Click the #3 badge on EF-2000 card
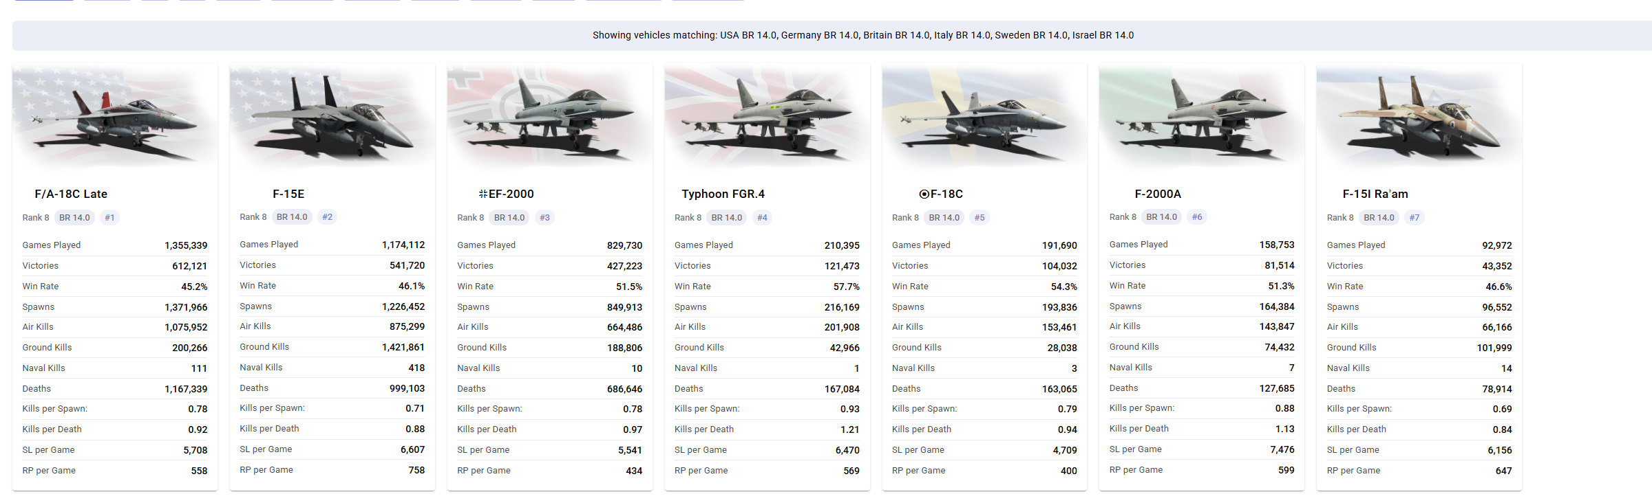This screenshot has width=1652, height=503. click(544, 218)
